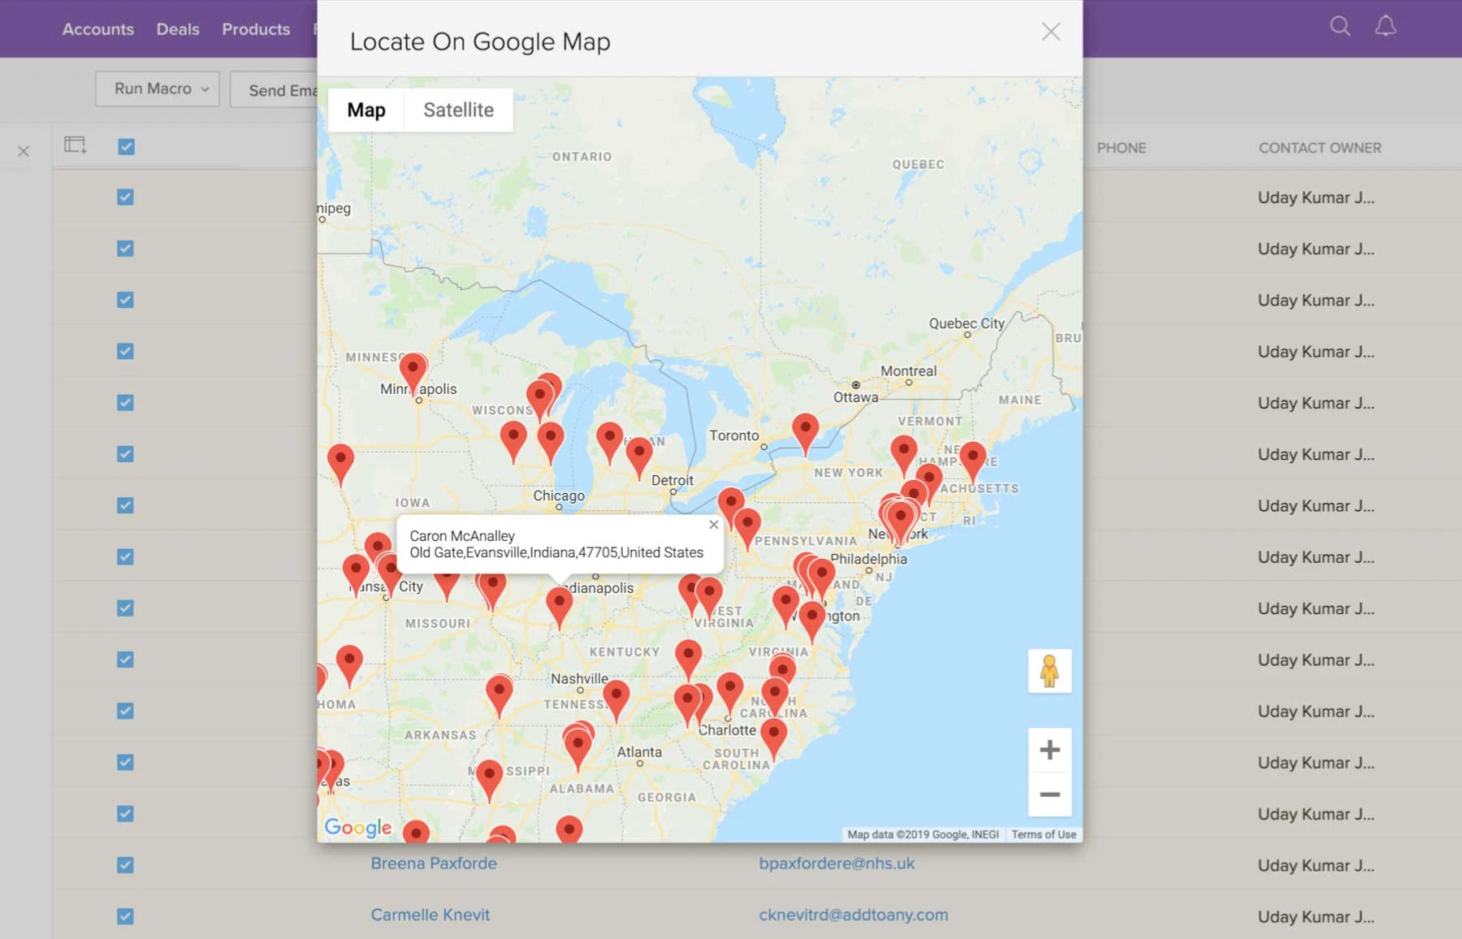Click the 'Quebec City' map label
1462x939 pixels.
[x=967, y=322]
